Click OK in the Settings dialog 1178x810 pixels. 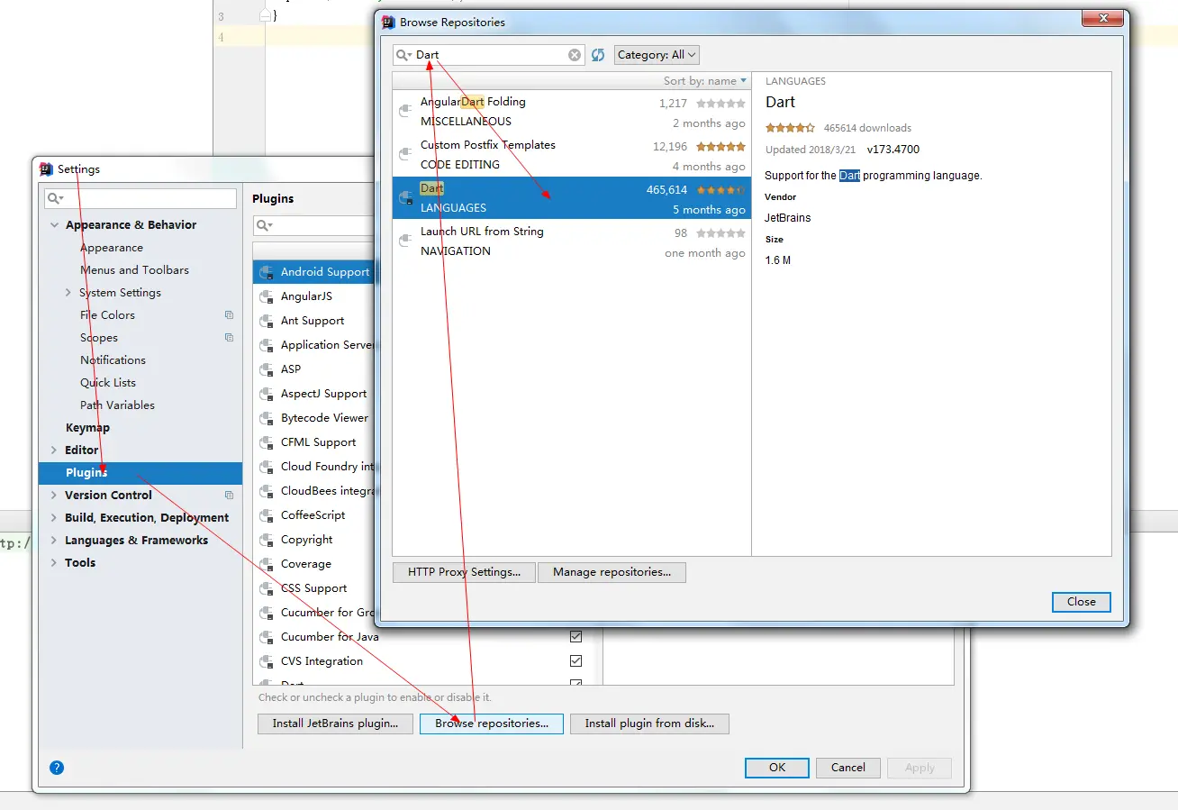(777, 768)
